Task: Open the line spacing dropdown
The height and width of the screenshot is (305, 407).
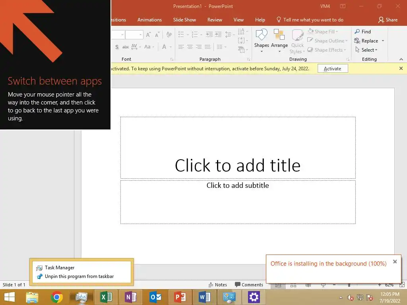Action: coord(229,34)
